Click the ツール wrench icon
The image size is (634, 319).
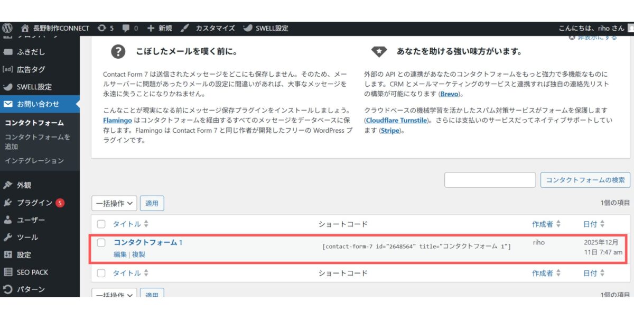pos(7,237)
